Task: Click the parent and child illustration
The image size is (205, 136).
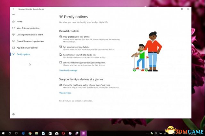Action: tap(147, 51)
